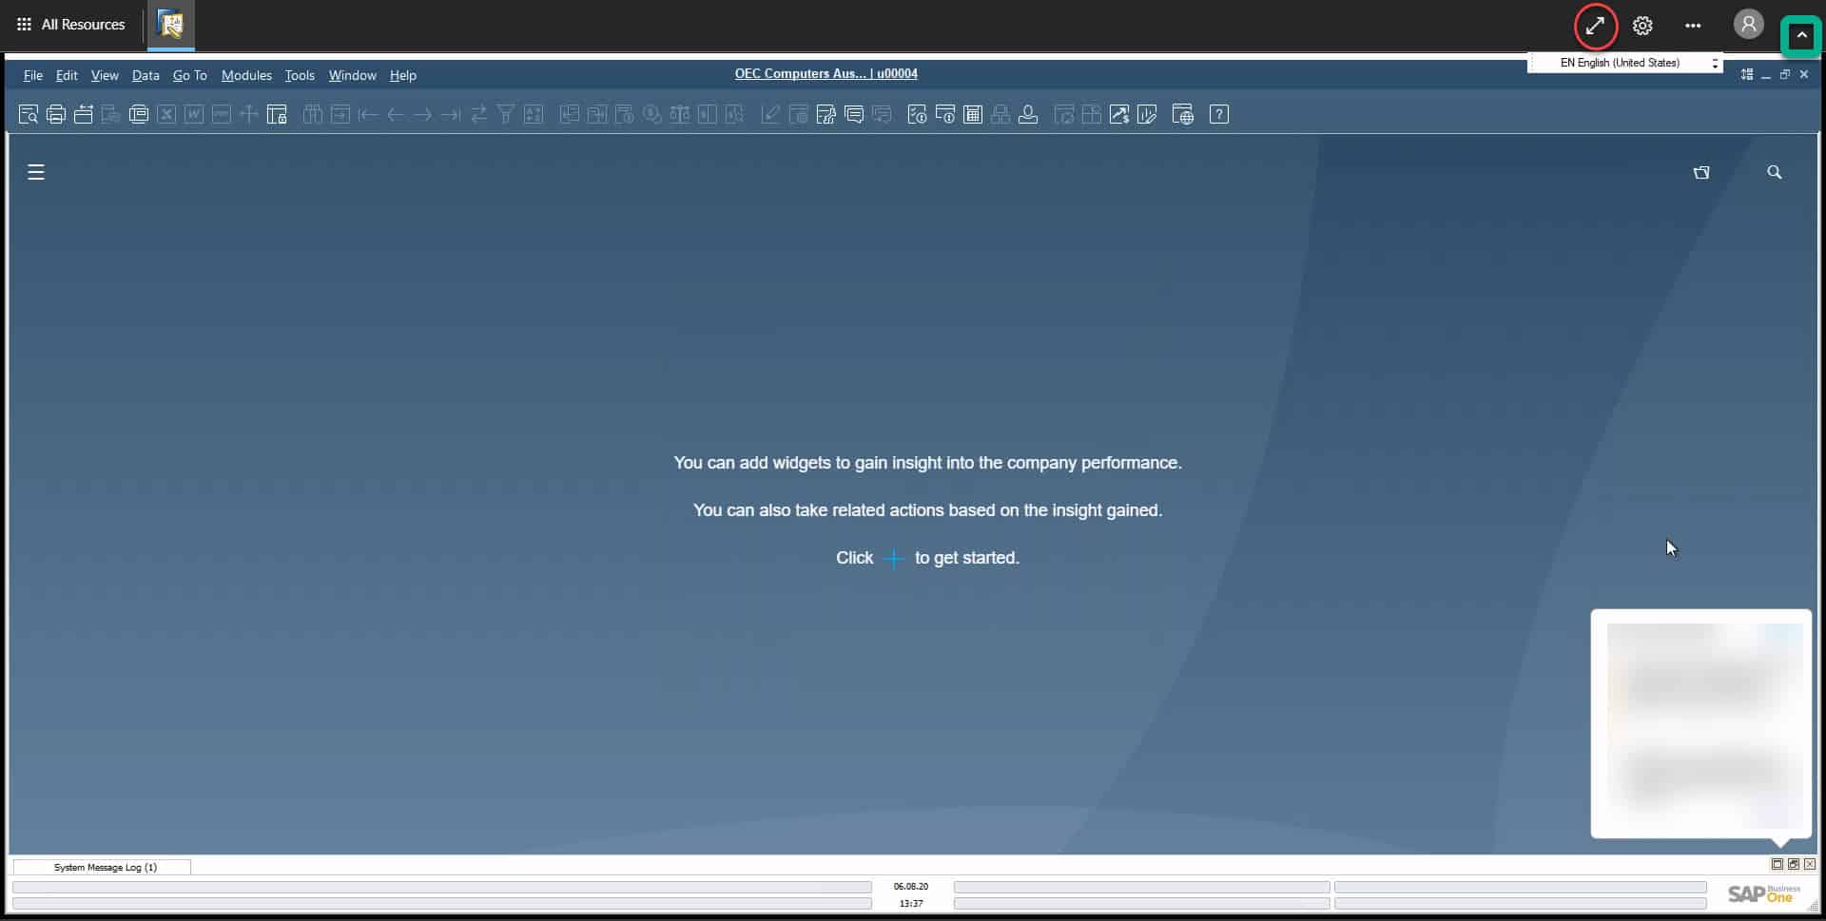
Task: Open the Data menu
Action: pos(146,75)
